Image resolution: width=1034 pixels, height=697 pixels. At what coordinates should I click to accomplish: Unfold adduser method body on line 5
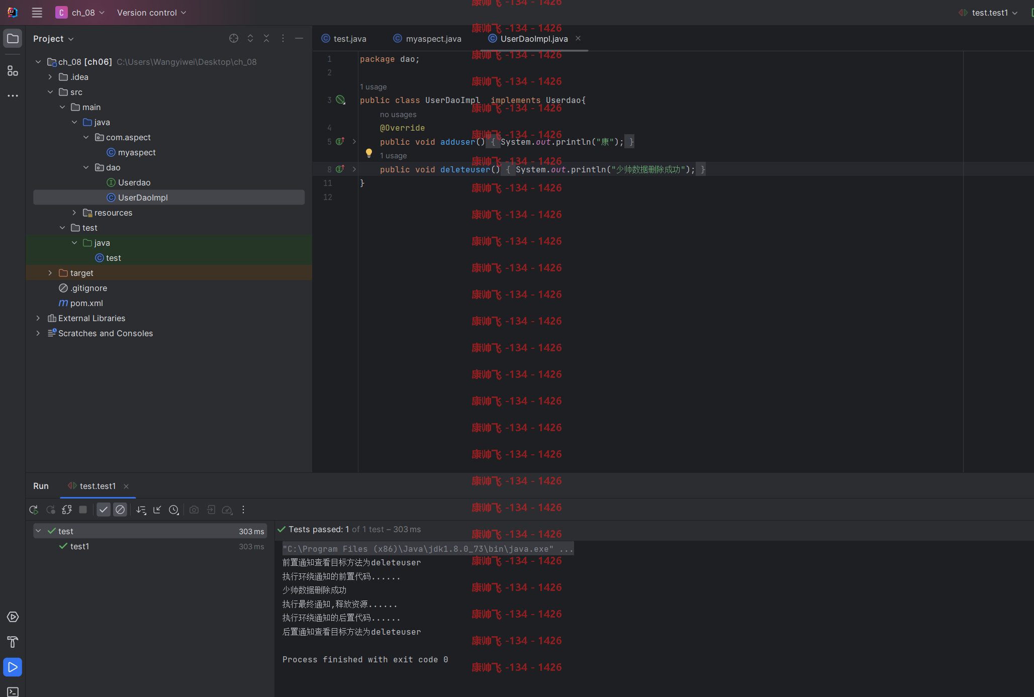[x=354, y=142]
